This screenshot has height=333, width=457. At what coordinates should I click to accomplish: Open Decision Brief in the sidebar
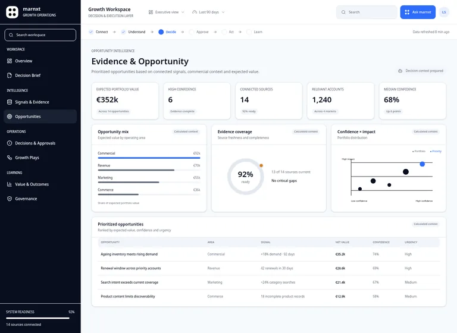point(40,76)
